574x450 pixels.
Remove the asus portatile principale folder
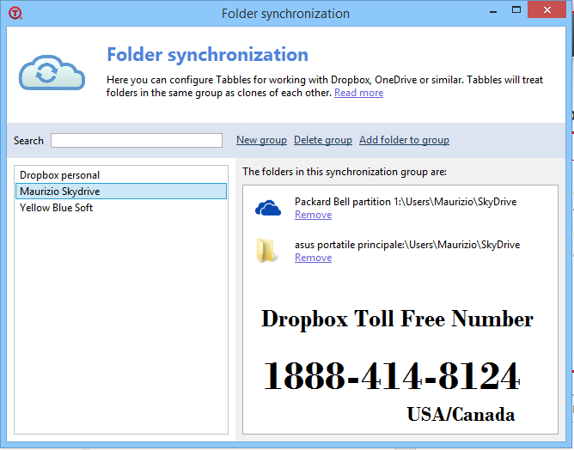tap(314, 258)
